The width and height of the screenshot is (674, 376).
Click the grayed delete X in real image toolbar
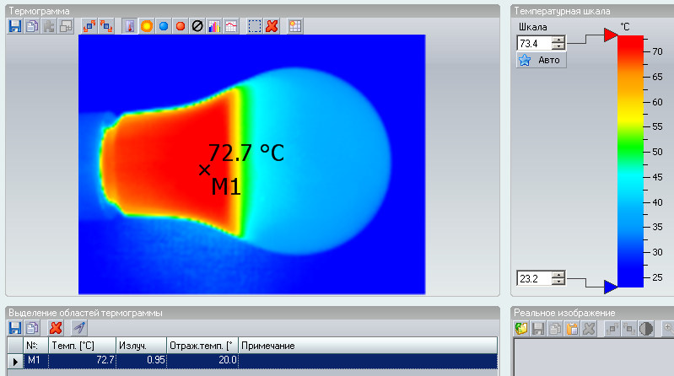point(589,329)
